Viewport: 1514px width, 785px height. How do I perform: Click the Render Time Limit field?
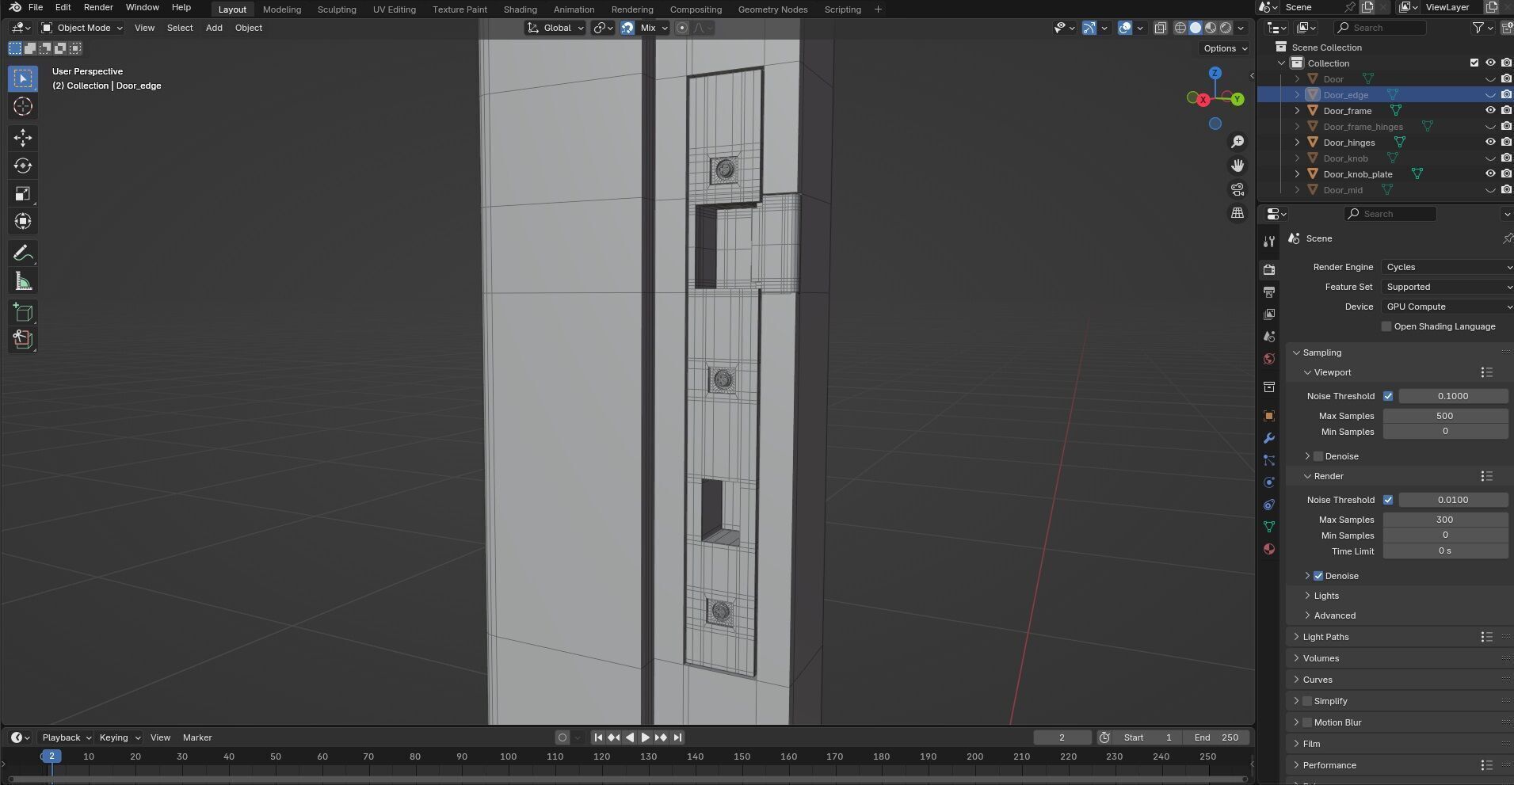point(1445,551)
